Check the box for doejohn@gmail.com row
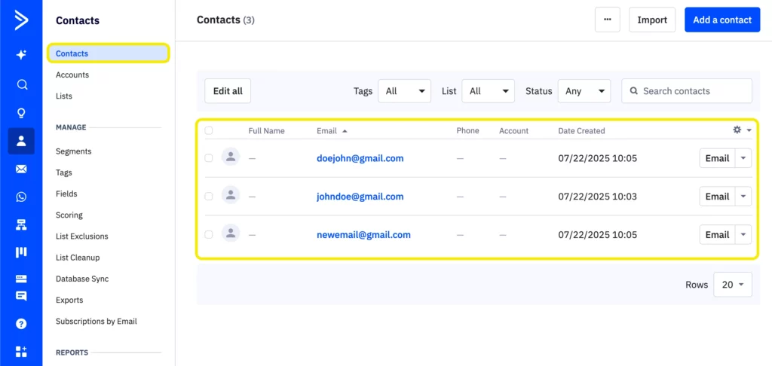 pos(209,158)
